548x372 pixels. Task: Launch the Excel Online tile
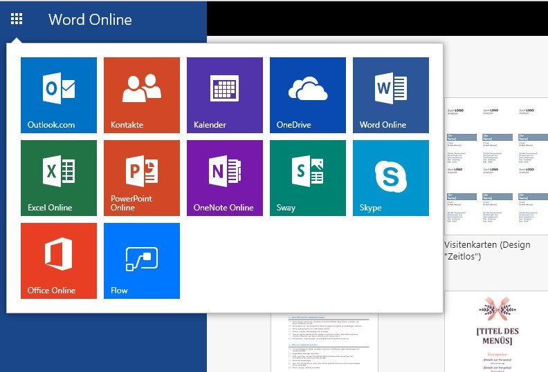click(x=59, y=178)
